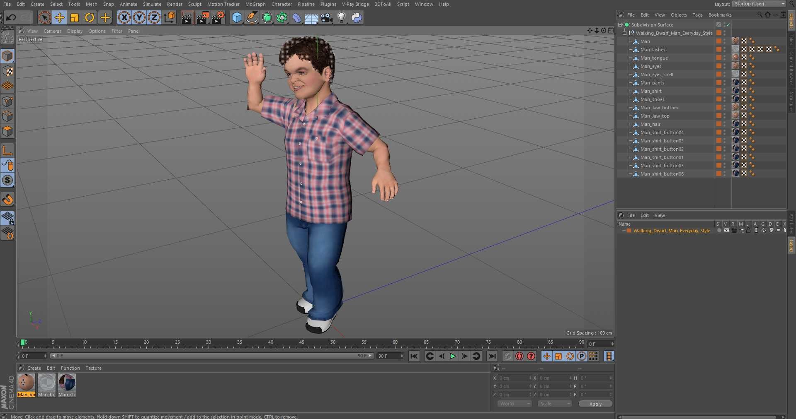This screenshot has width=796, height=419.
Task: Click the Camera object icon
Action: coord(327,17)
